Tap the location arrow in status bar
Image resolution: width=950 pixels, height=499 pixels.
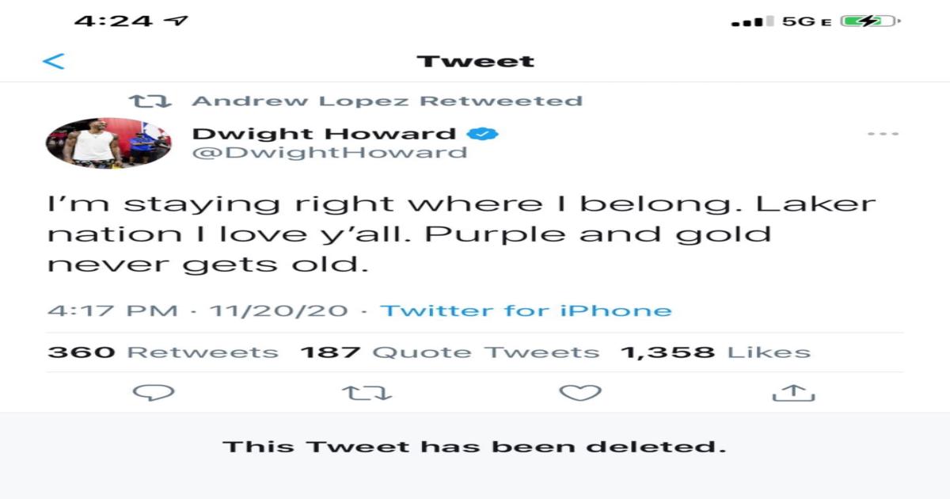click(179, 21)
